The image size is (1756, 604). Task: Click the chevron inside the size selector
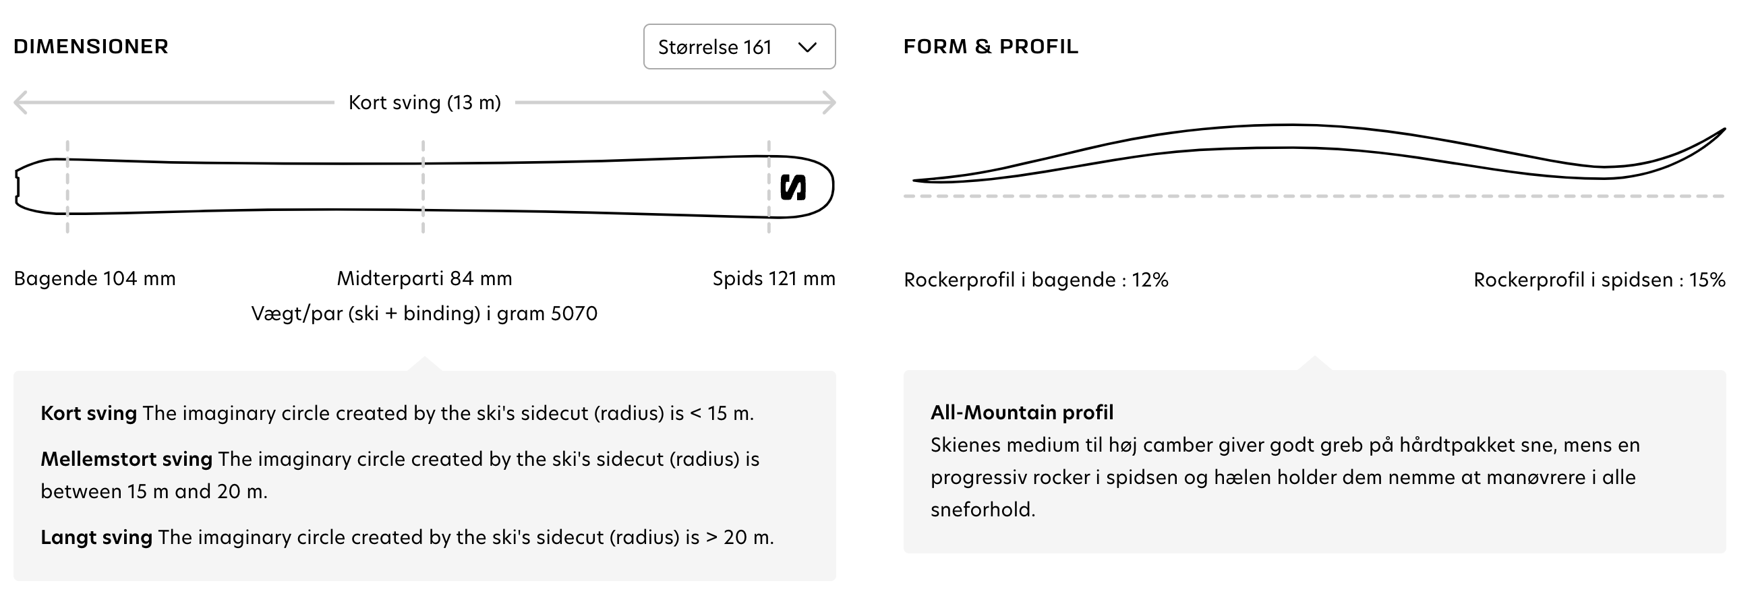click(x=809, y=47)
